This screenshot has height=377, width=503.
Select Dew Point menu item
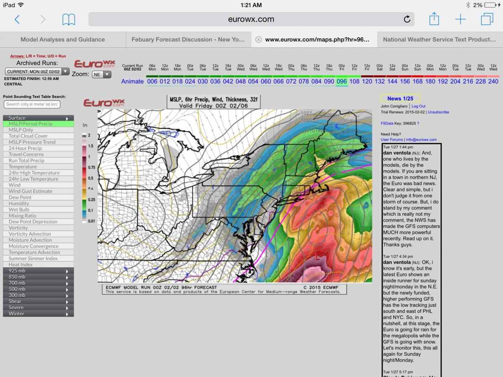[38, 197]
